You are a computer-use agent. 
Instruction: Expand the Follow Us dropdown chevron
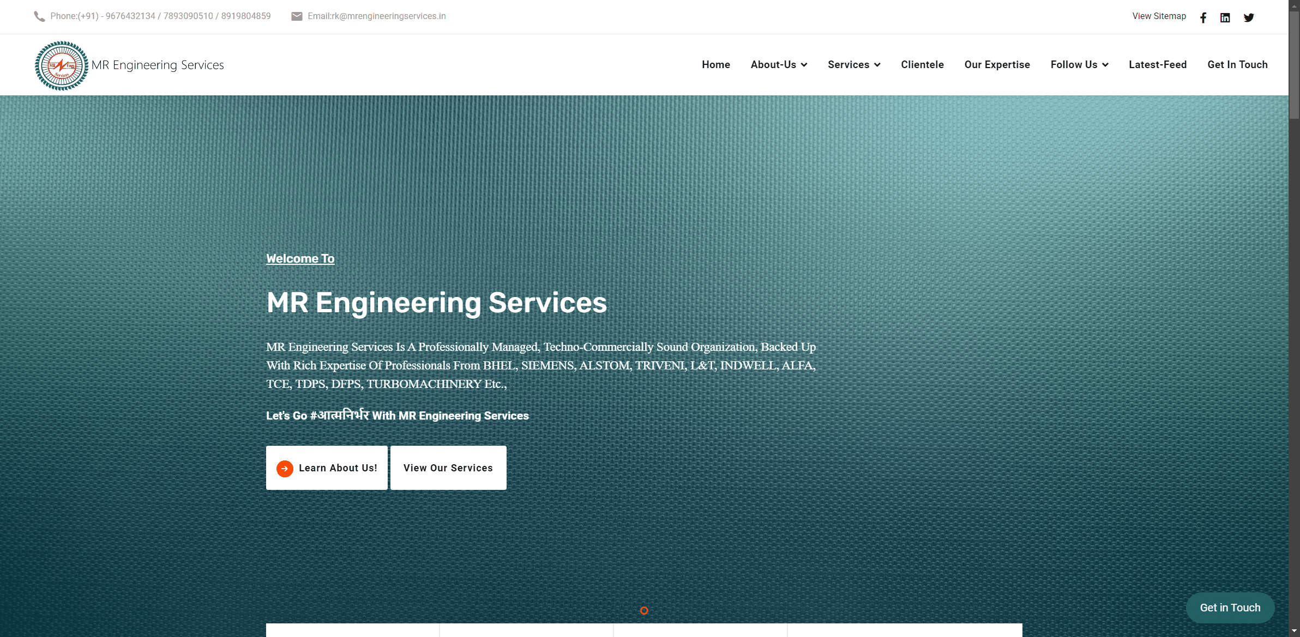click(x=1105, y=65)
